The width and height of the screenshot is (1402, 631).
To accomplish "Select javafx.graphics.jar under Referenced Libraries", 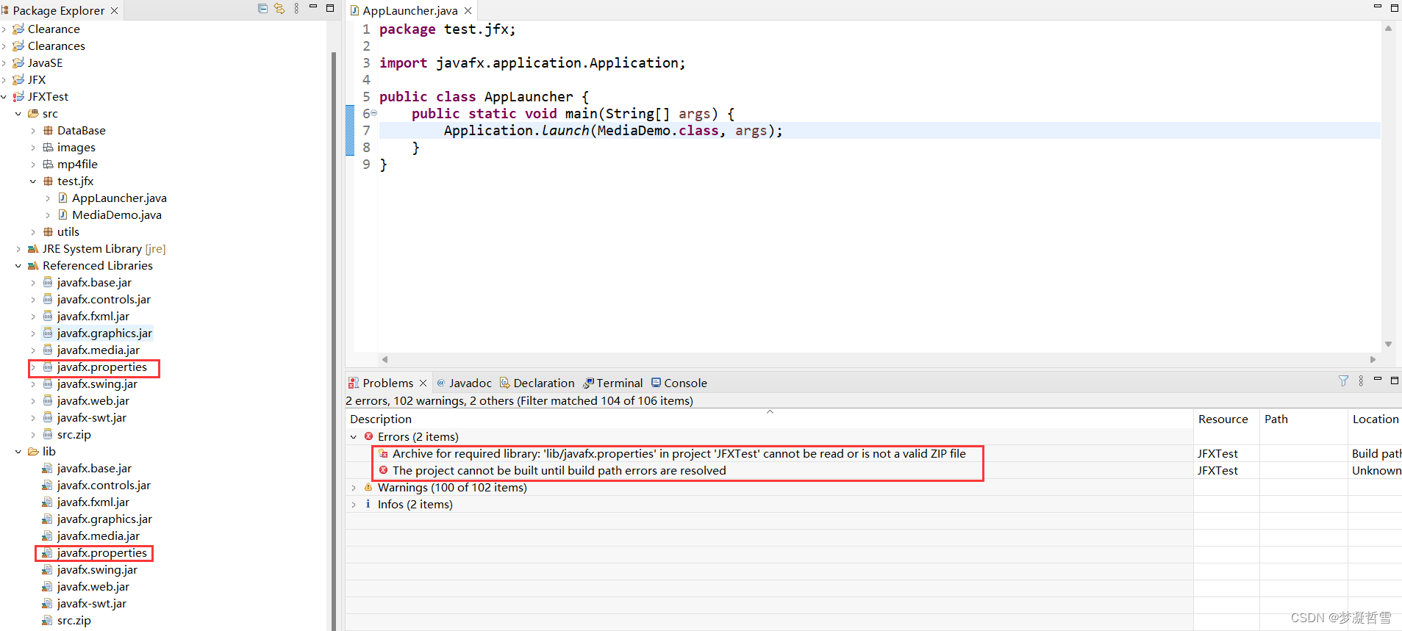I will 104,333.
